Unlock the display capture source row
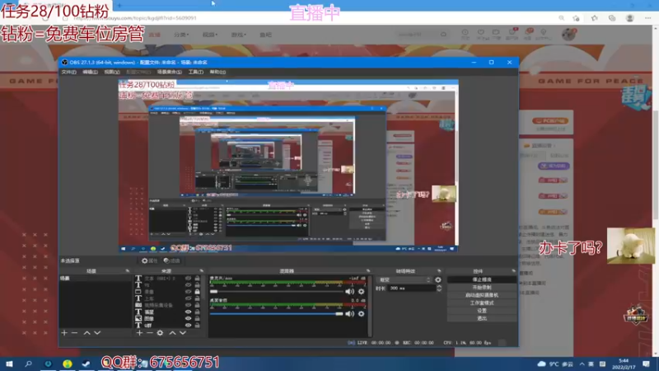The width and height of the screenshot is (659, 371). (x=197, y=292)
